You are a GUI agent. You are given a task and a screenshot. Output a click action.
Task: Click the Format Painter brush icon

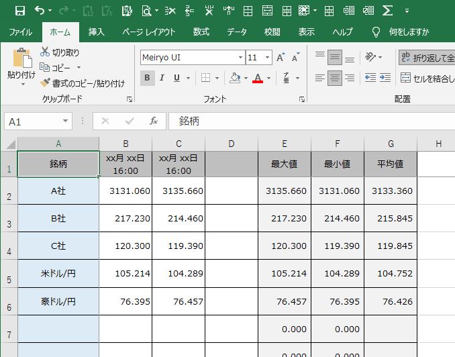click(x=46, y=83)
